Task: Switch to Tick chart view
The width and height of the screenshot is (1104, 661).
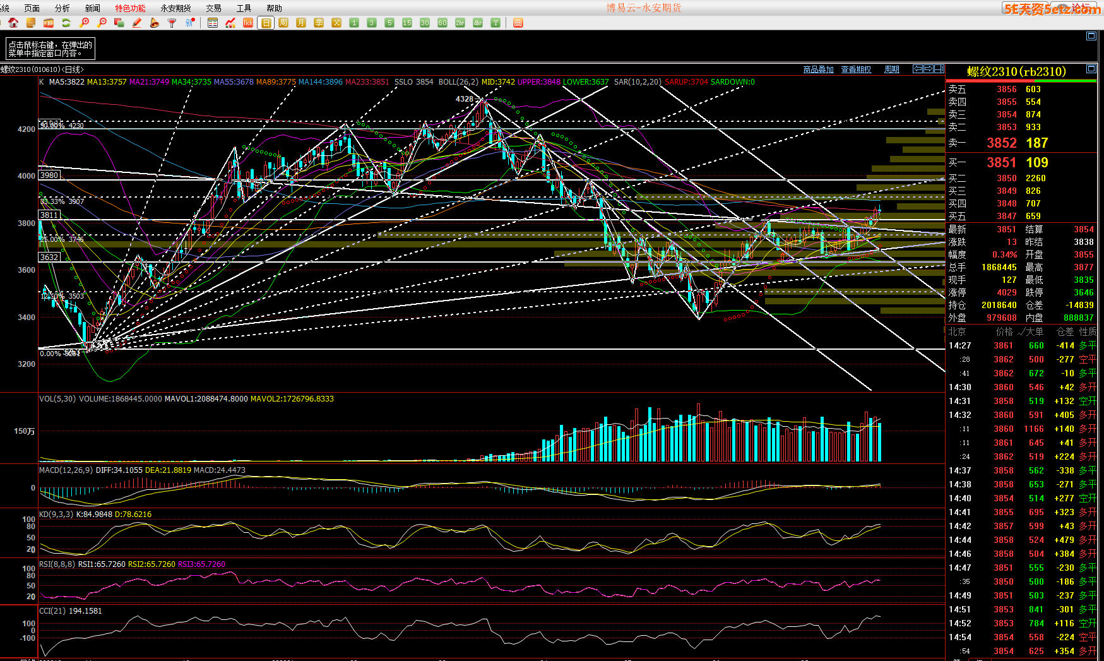Action: coord(248,23)
